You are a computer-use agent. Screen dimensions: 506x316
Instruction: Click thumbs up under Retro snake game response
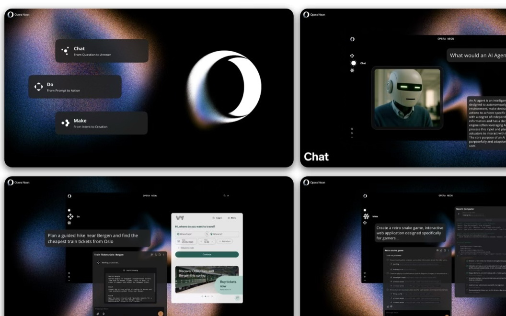click(x=387, y=306)
